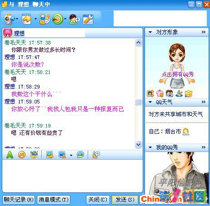Open send file dropdown arrow

point(35,19)
